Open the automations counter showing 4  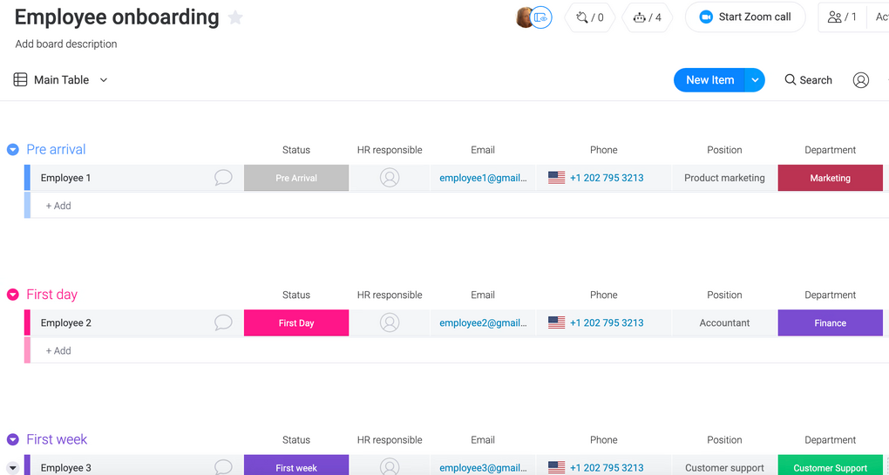coord(648,17)
